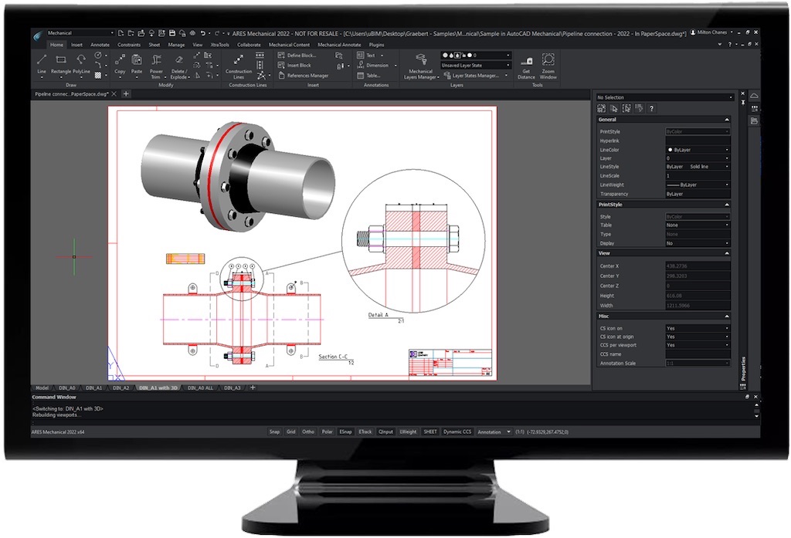This screenshot has height=538, width=791.
Task: Add a new sheet with plus button
Action: coord(253,387)
